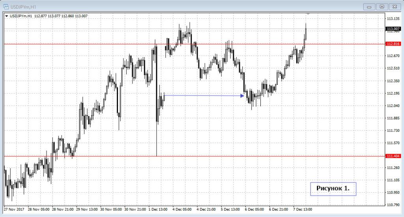The image size is (404, 217).
Task: Click the 4 Dec 05:00 time axis label
Action: coord(182,210)
